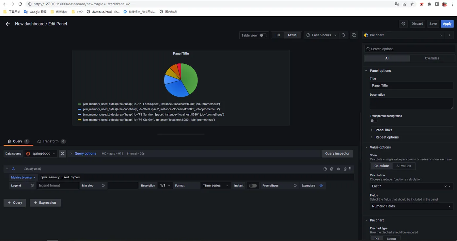Collapse the options pane with right chevron
The width and height of the screenshot is (457, 241).
(x=449, y=35)
